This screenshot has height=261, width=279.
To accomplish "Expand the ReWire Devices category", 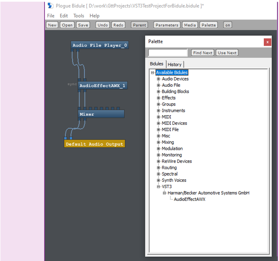I will click(x=158, y=161).
